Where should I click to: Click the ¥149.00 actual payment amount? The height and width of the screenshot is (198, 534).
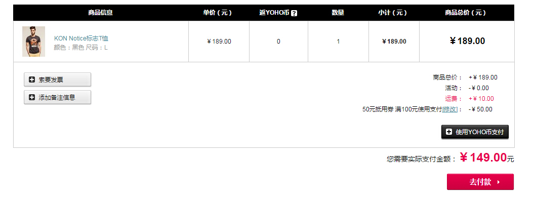point(483,157)
